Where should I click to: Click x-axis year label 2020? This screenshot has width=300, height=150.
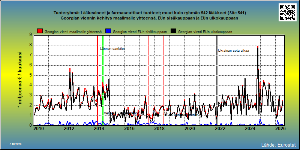(189, 129)
